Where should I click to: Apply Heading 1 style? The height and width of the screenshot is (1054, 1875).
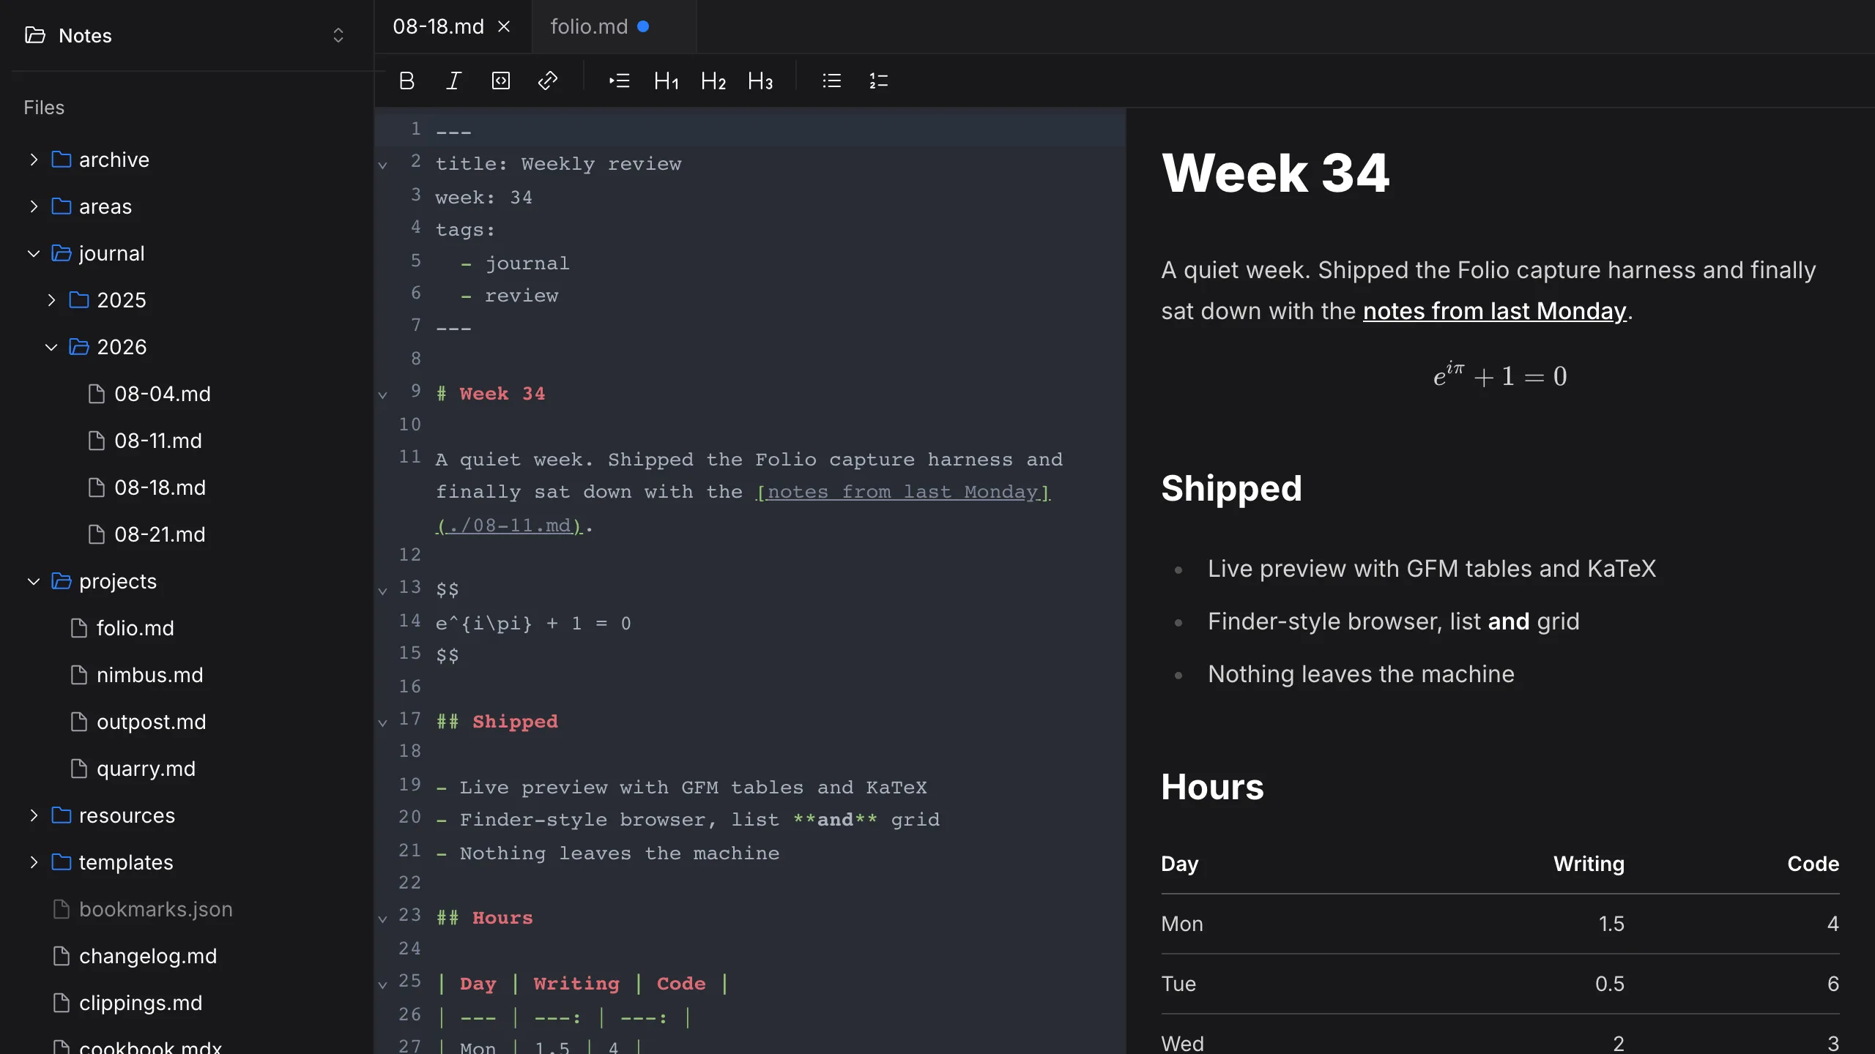click(x=666, y=81)
